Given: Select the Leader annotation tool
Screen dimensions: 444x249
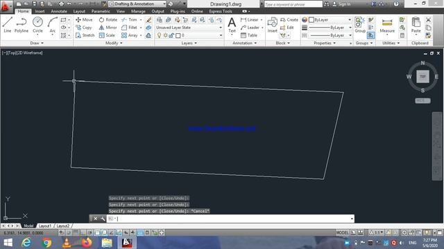Looking at the screenshot, I should [250, 28].
